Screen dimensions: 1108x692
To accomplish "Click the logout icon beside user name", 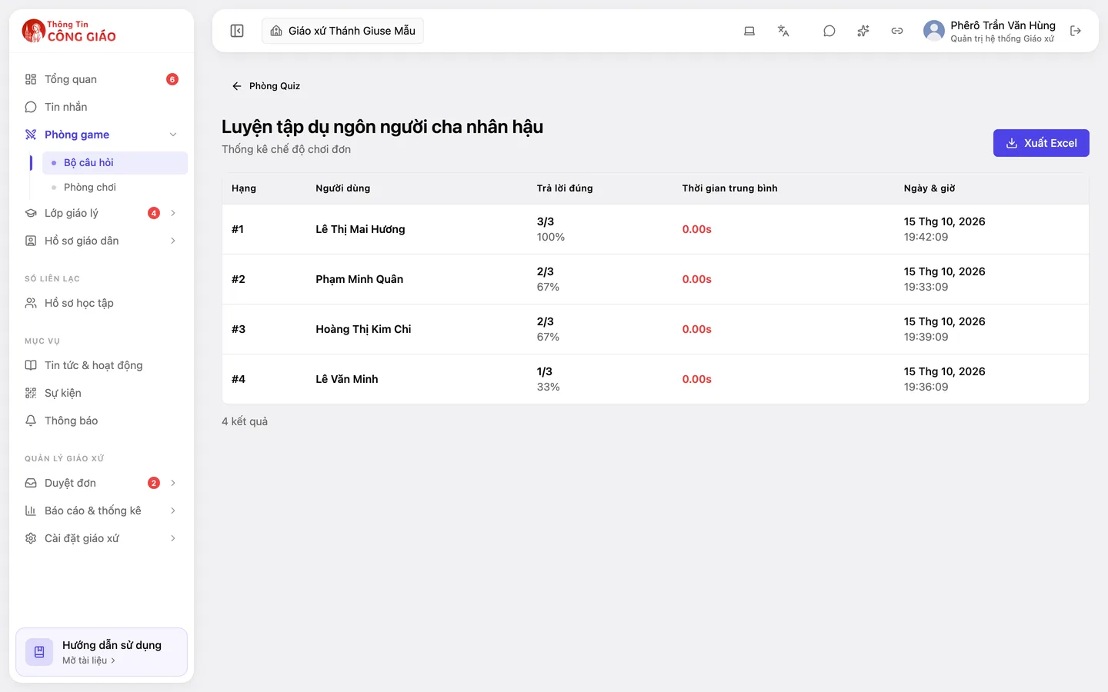I will [1076, 31].
